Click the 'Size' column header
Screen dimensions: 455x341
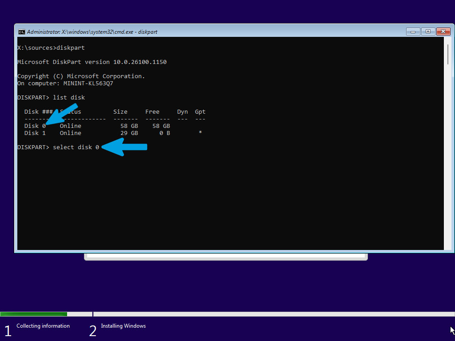(x=120, y=112)
